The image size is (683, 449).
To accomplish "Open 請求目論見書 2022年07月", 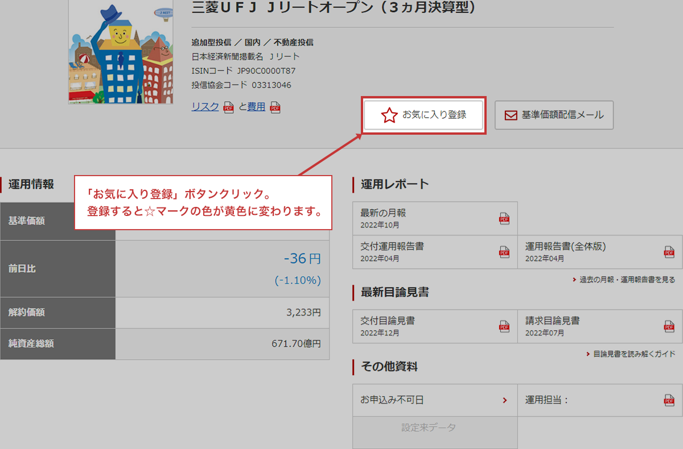I will [600, 326].
